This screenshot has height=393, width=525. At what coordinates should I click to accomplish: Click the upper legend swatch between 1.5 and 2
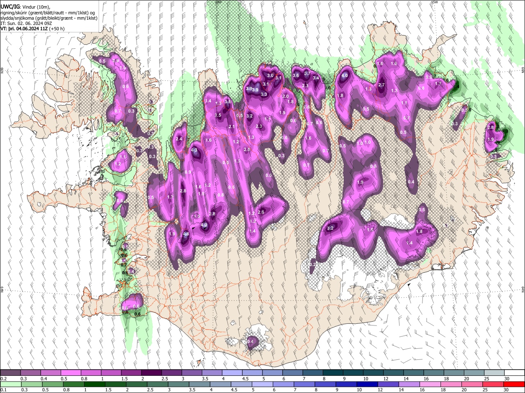[x=131, y=373]
